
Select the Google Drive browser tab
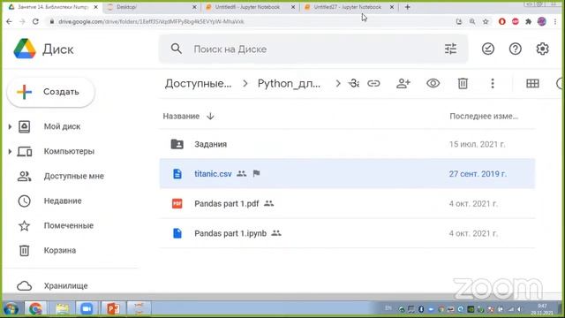pos(52,7)
